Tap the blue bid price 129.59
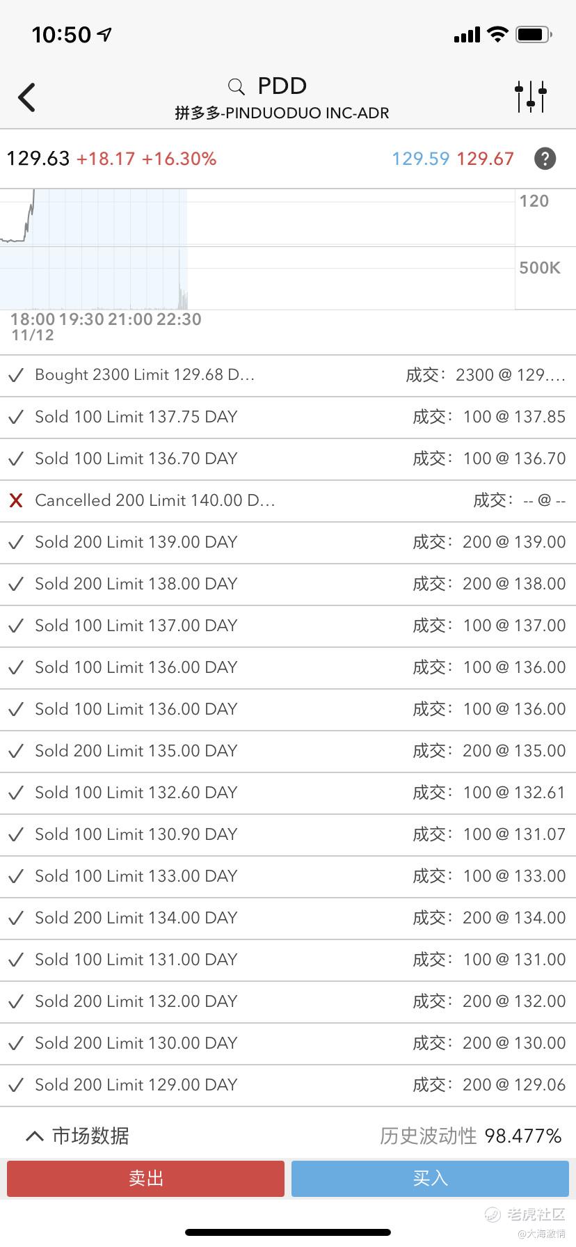The image size is (576, 1247). pos(420,159)
